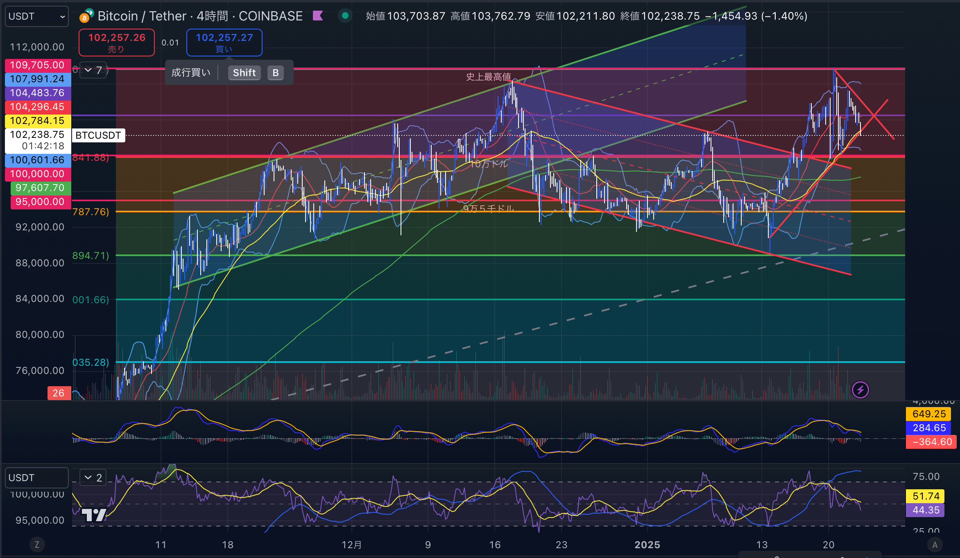Click the TradingView logo on the chart
This screenshot has height=558, width=960.
94,515
